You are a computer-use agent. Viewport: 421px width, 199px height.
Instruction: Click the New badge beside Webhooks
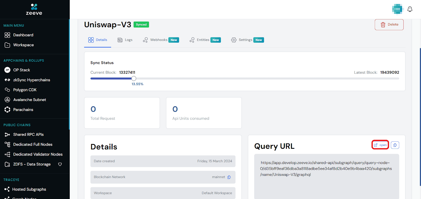[x=174, y=40]
